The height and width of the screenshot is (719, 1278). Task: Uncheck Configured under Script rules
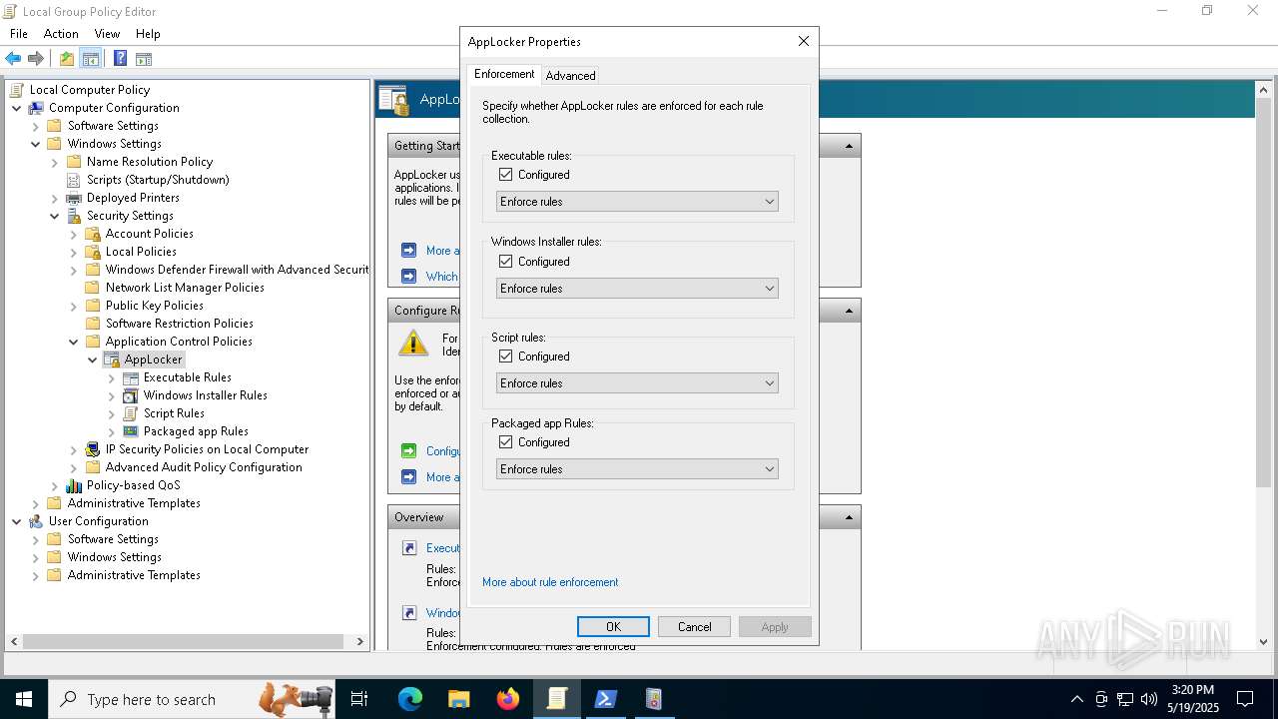[x=505, y=357]
